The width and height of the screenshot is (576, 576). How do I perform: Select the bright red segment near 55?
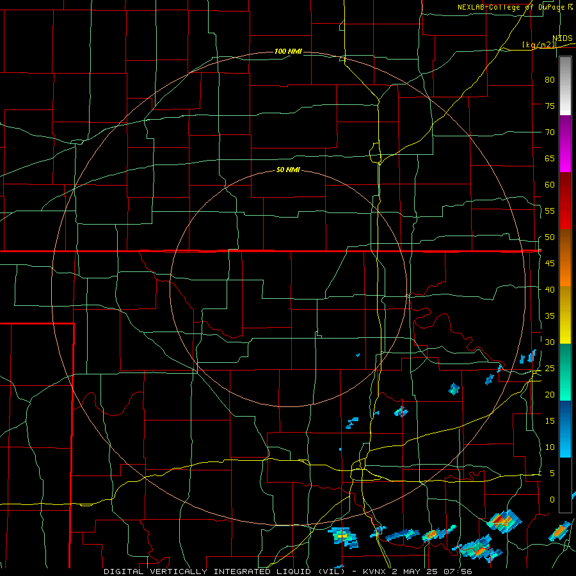tap(565, 215)
